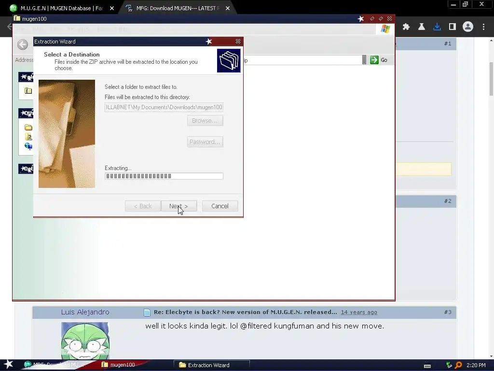The image size is (494, 371).
Task: Click the #2 post number link
Action: click(x=448, y=201)
